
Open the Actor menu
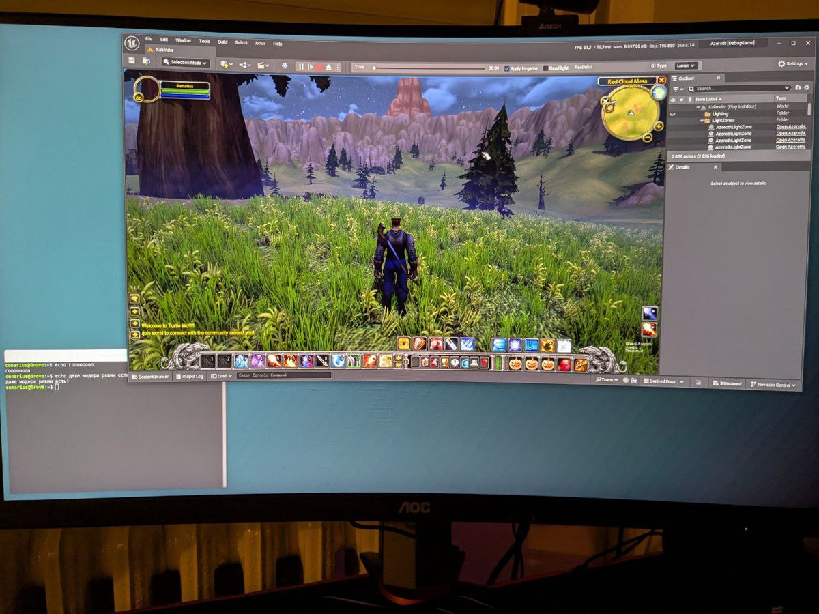pos(260,43)
